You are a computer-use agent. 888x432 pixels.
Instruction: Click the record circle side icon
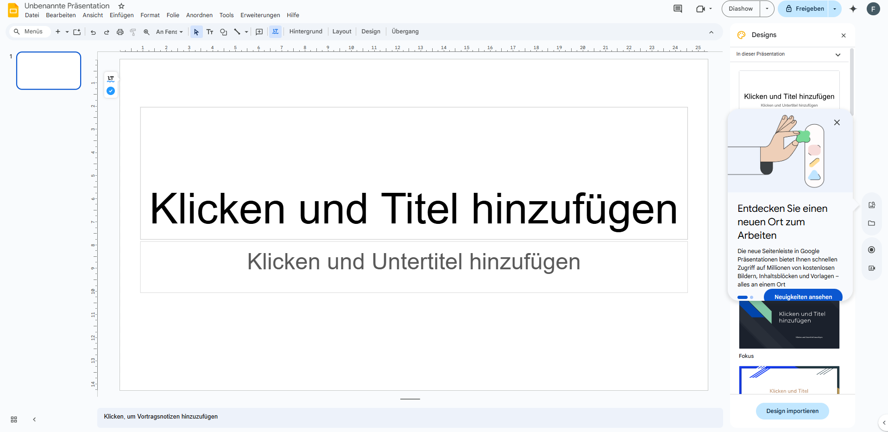click(871, 250)
